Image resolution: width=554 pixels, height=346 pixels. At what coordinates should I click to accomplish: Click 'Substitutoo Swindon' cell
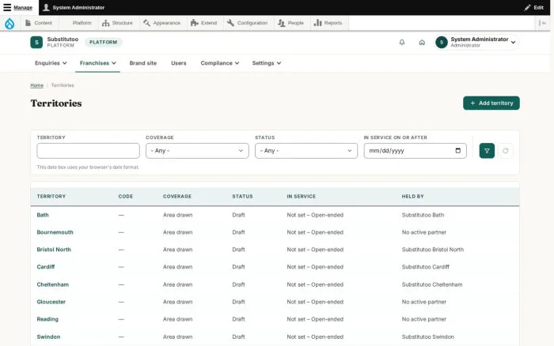coord(427,337)
